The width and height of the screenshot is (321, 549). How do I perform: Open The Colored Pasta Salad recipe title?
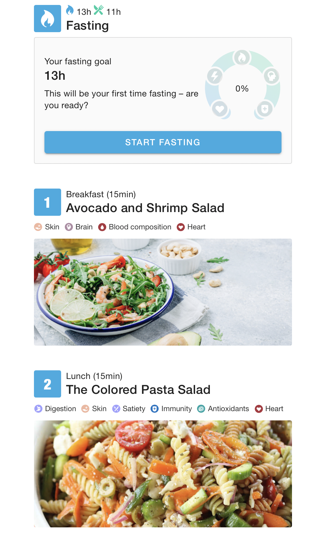pyautogui.click(x=138, y=390)
